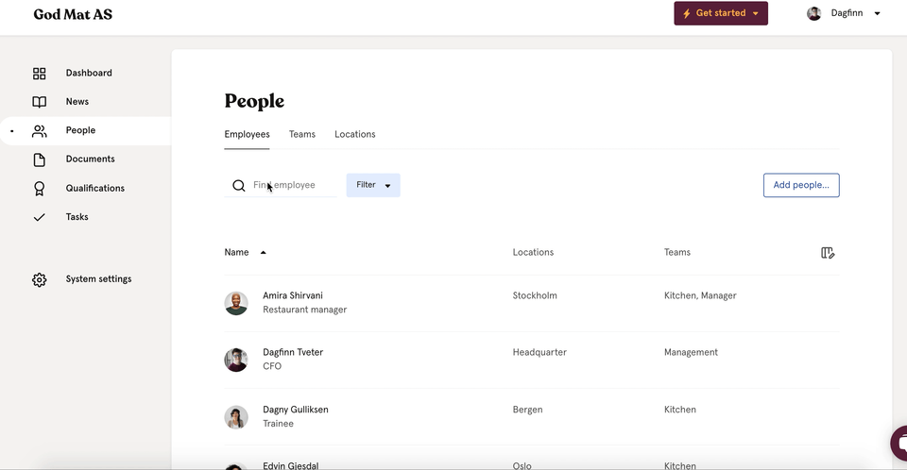
Task: Click Dagfinn Tveter's avatar
Action: tap(236, 360)
